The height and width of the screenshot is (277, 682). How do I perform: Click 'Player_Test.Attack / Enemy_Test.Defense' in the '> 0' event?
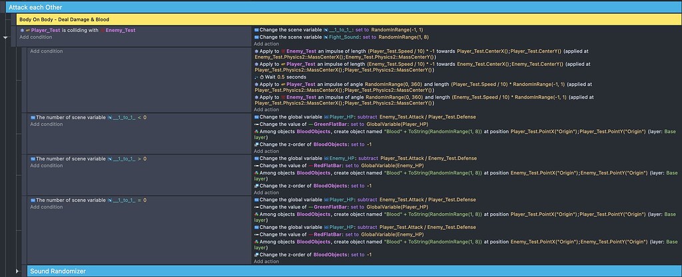pyautogui.click(x=428, y=158)
